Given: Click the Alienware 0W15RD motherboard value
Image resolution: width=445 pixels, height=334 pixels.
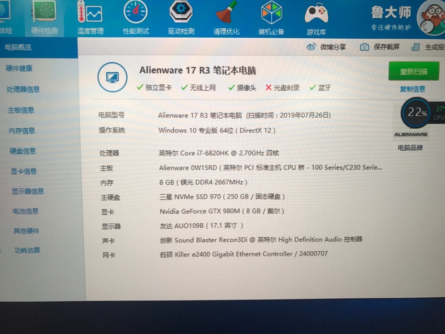Looking at the screenshot, I should point(271,168).
